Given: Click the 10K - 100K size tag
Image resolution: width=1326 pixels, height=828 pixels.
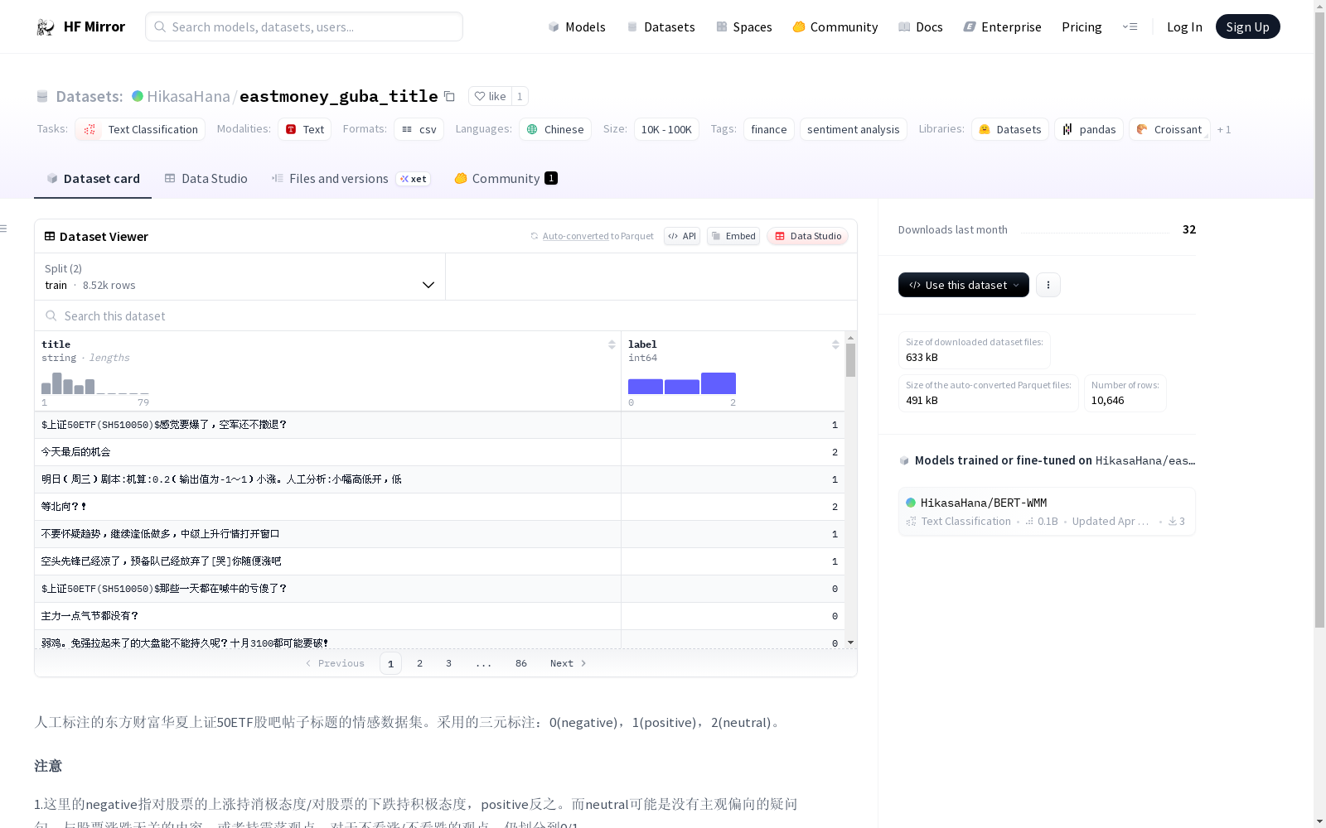Looking at the screenshot, I should [x=666, y=129].
